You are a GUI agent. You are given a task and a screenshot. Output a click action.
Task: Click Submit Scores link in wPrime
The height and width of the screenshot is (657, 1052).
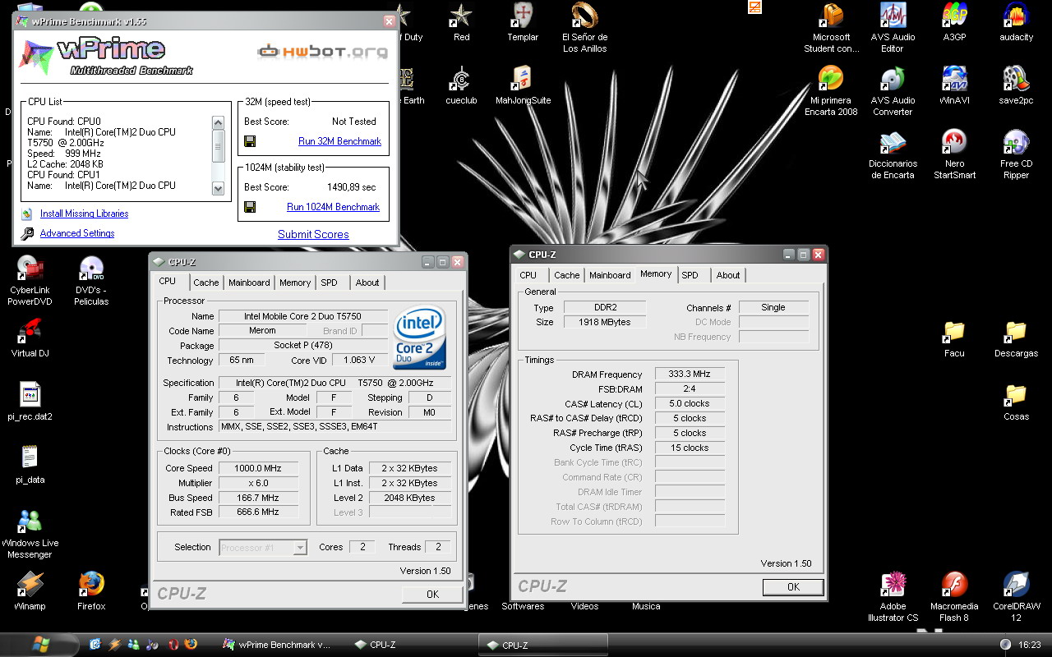313,234
